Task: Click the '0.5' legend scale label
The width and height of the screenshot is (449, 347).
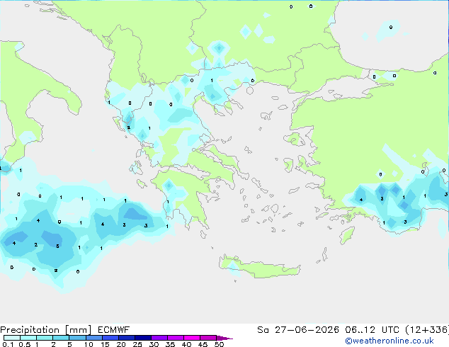Action: pyautogui.click(x=25, y=344)
